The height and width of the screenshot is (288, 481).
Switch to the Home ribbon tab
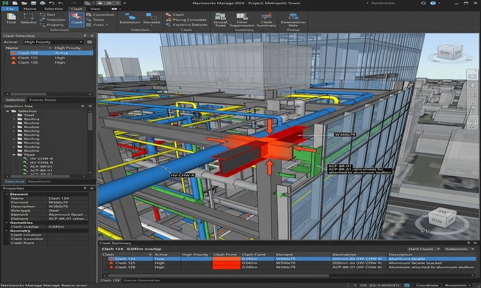click(x=30, y=9)
